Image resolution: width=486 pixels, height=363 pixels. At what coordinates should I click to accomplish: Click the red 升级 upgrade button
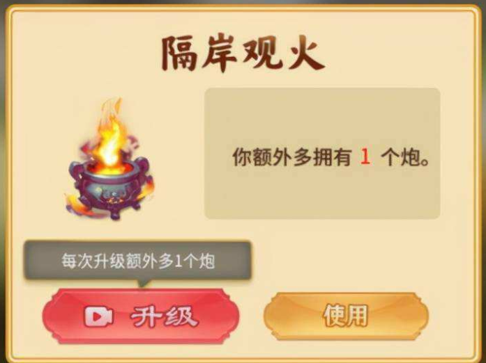point(141,316)
